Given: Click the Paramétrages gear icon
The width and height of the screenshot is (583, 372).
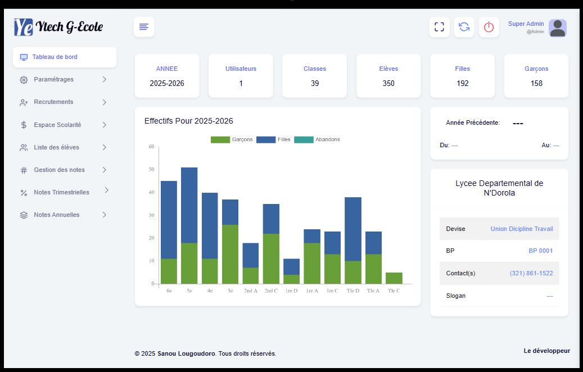Looking at the screenshot, I should [24, 80].
